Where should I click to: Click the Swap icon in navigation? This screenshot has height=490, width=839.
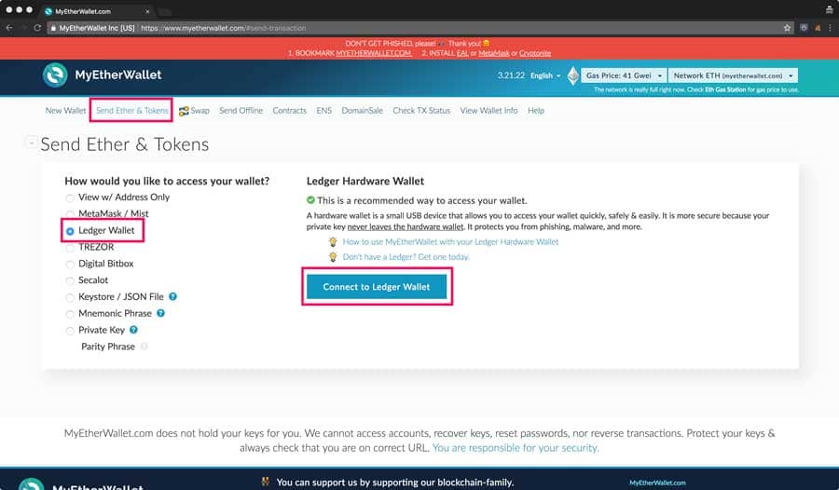[184, 111]
